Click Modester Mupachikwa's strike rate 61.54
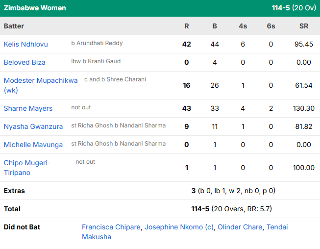Viewport: 320px width, 249px height. [x=304, y=85]
